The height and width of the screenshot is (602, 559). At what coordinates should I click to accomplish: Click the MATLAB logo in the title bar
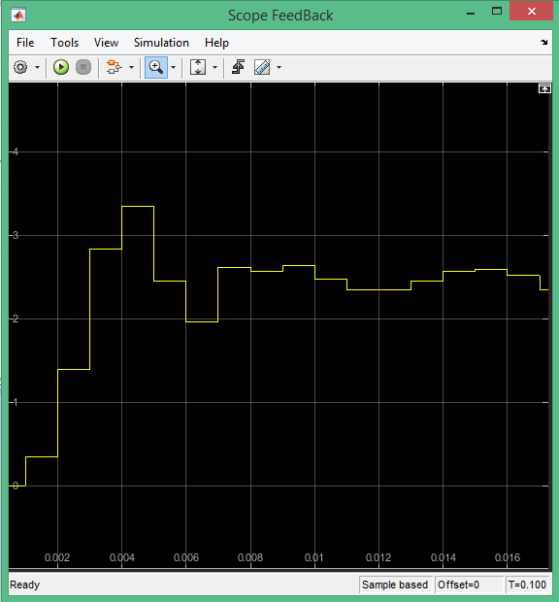tap(18, 16)
